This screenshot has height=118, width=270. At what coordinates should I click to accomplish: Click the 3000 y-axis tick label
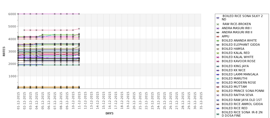(12, 51)
